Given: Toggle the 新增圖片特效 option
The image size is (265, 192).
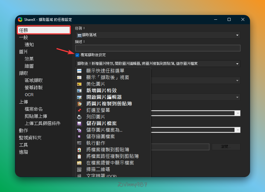Looking at the screenshot, I should click(101, 90).
